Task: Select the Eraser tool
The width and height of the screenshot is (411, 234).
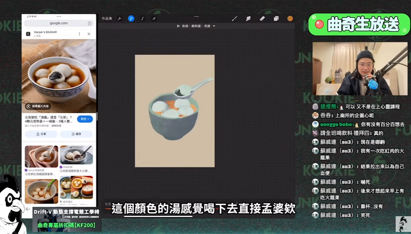Action: tap(262, 18)
